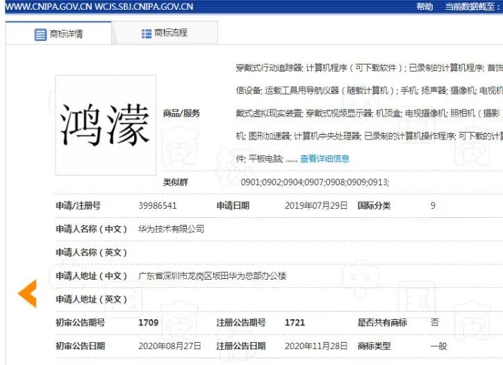503x365 pixels.
Task: Click the 商品/服务 label
Action: pos(181,113)
